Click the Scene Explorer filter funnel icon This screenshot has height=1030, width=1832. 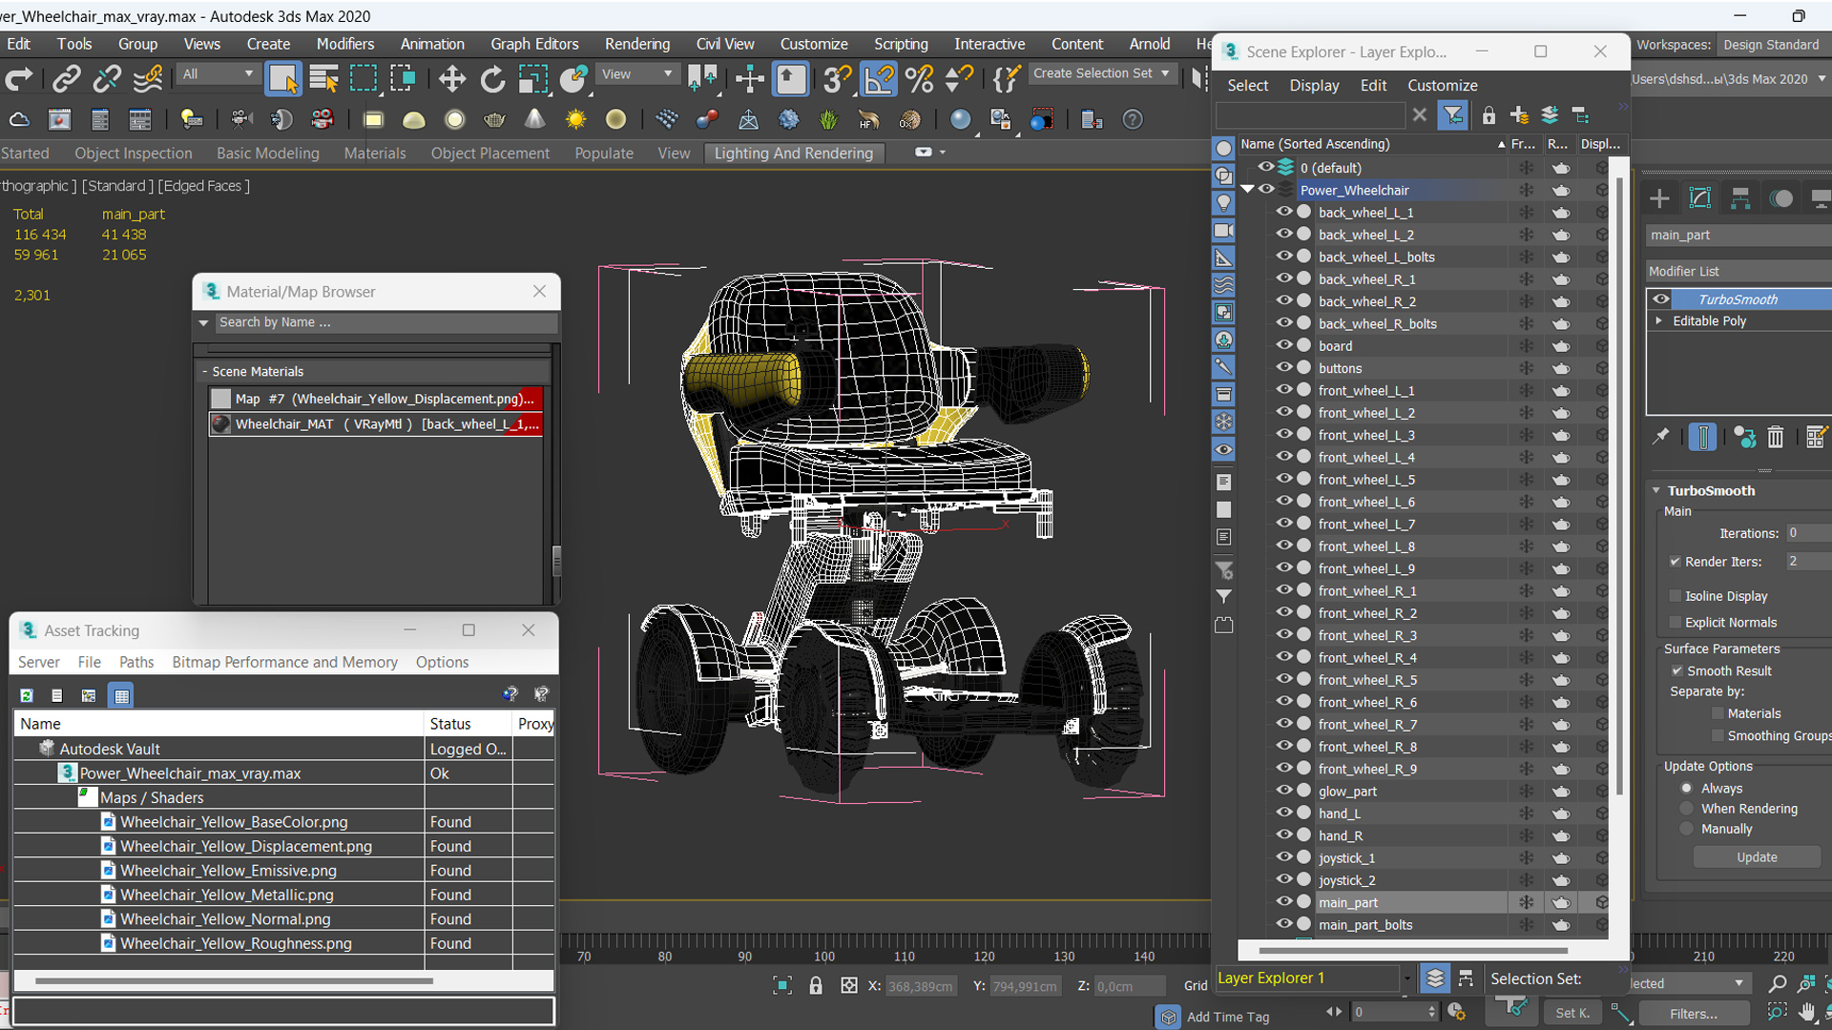point(1453,115)
